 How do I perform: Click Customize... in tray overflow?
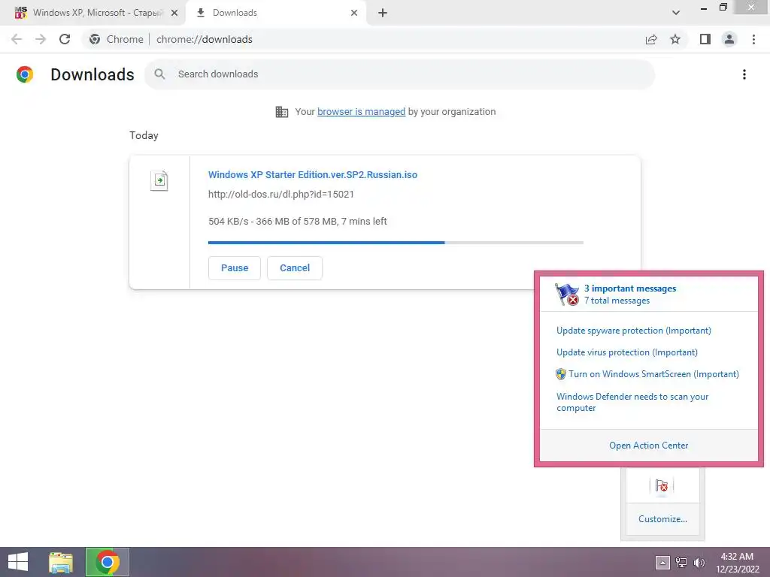point(662,519)
